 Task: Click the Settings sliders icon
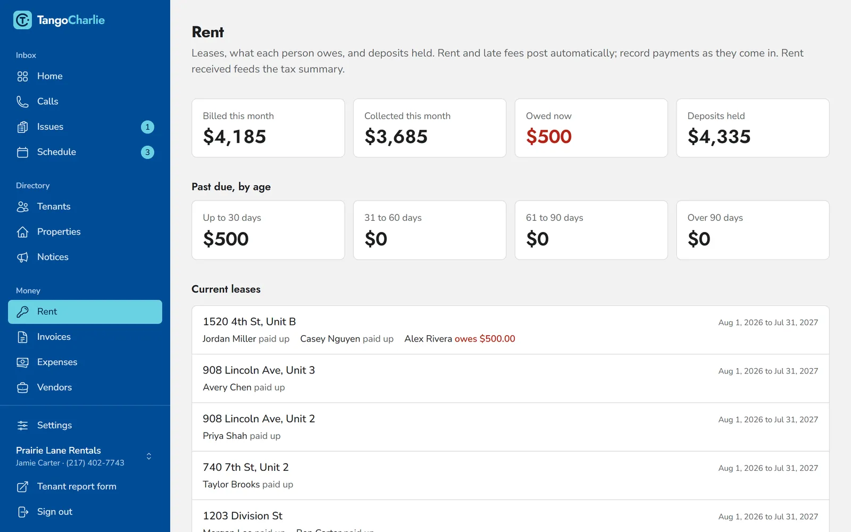point(22,425)
